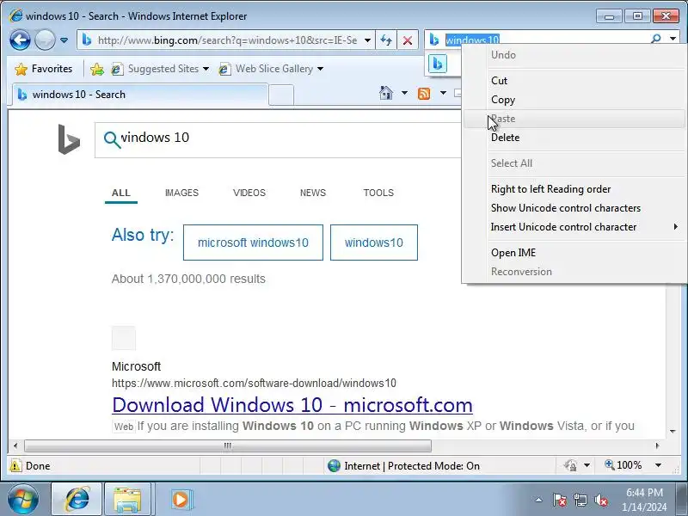Open Windows Explorer from taskbar
This screenshot has width=688, height=516.
(x=127, y=500)
